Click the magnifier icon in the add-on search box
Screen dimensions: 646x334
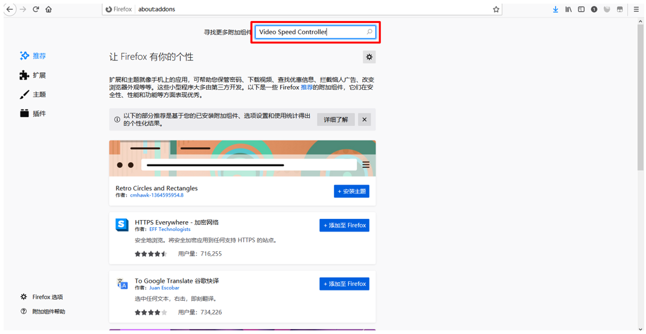point(369,32)
